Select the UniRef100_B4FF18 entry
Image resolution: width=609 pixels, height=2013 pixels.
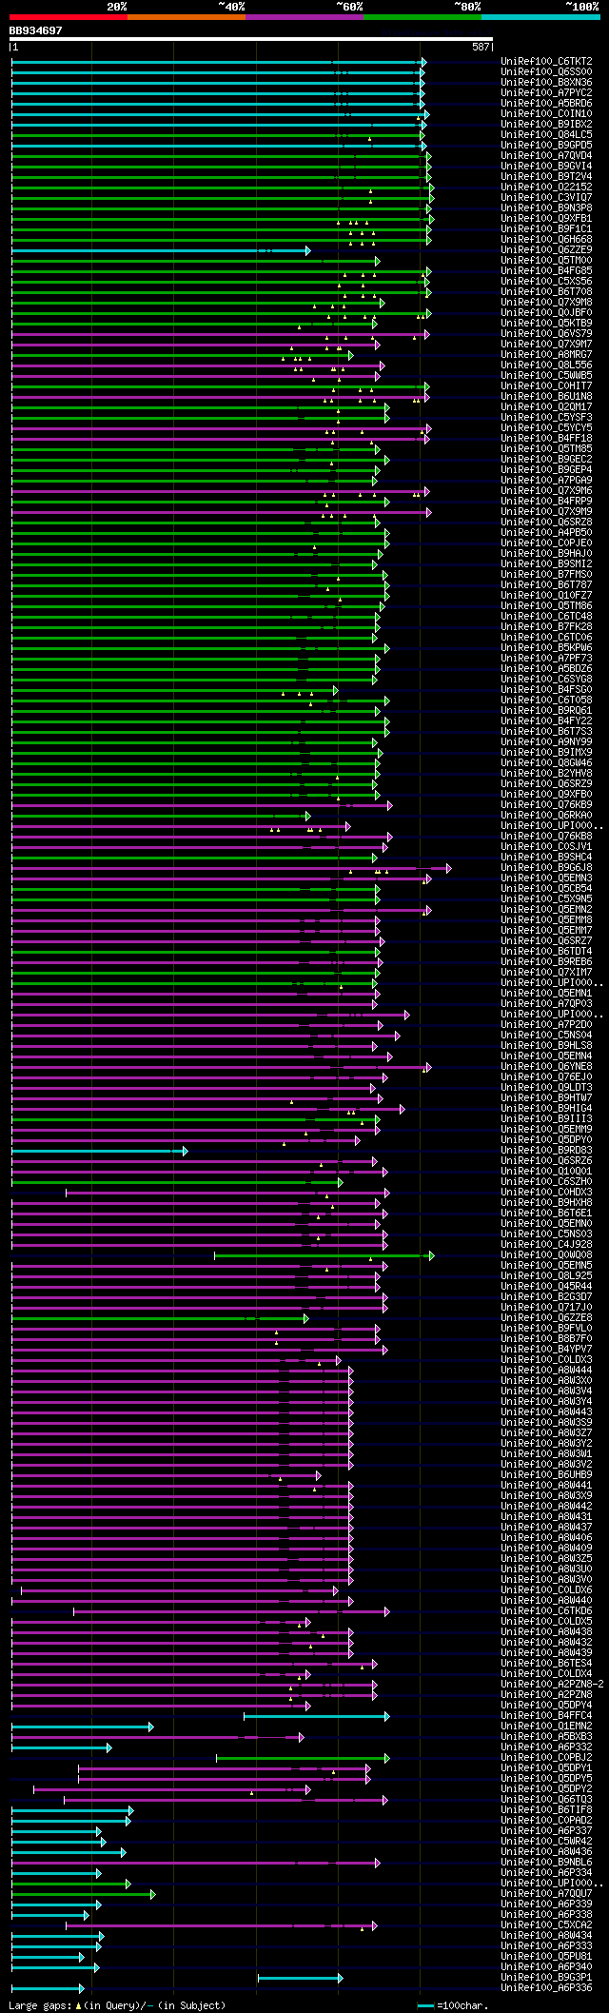point(546,439)
